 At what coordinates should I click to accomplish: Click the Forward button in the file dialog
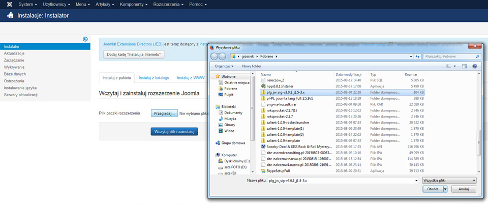[x=222, y=56]
